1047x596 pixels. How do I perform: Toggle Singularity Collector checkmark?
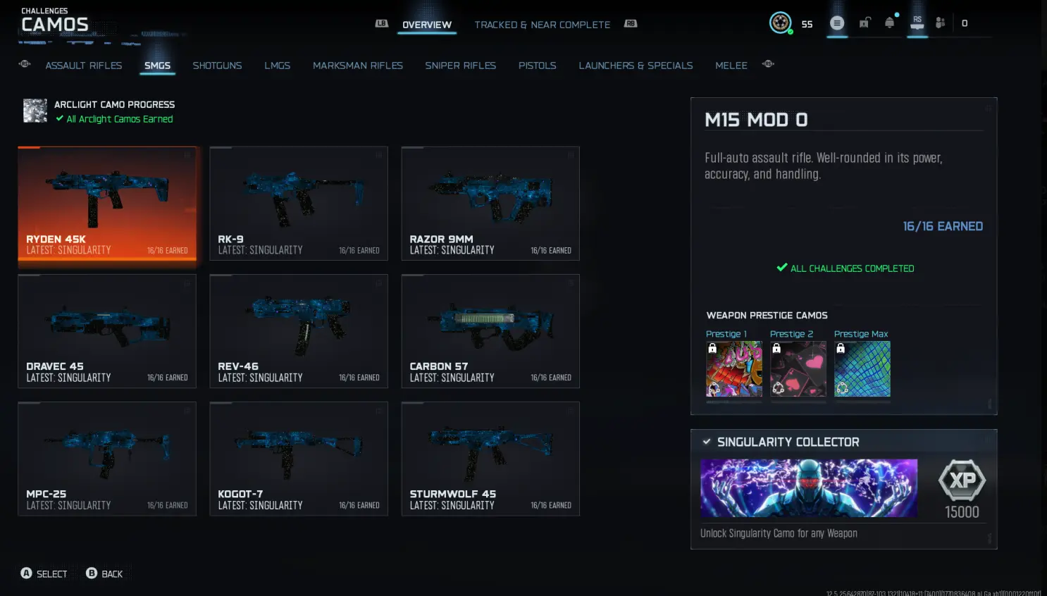[x=707, y=442]
